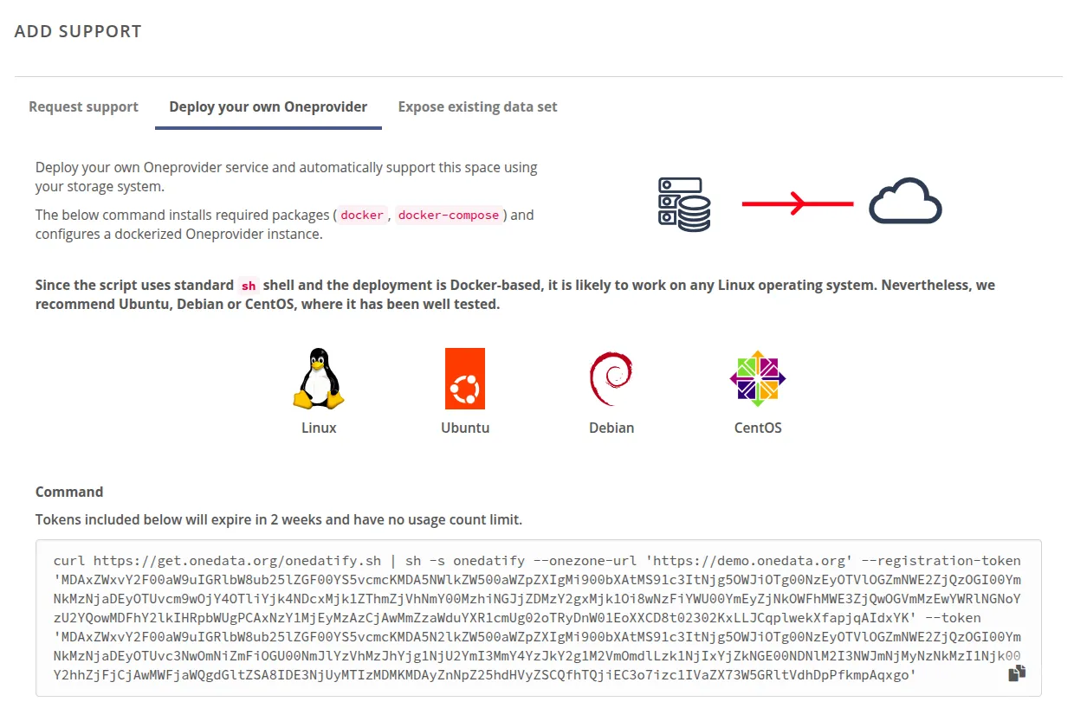Click the CentOS logo
This screenshot has height=721, width=1074.
click(x=758, y=378)
